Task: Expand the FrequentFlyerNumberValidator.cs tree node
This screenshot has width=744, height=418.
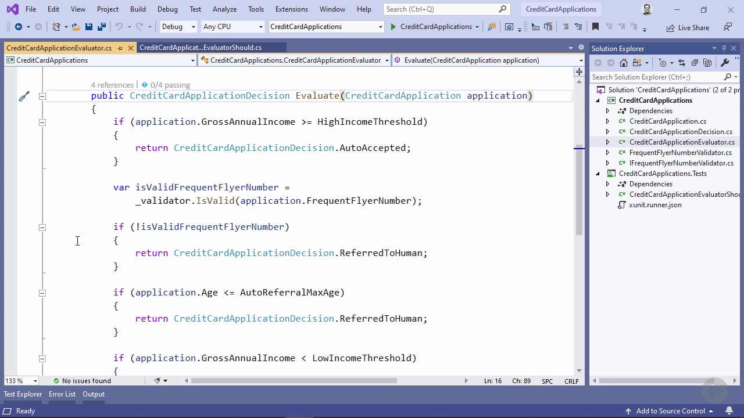Action: tap(607, 153)
